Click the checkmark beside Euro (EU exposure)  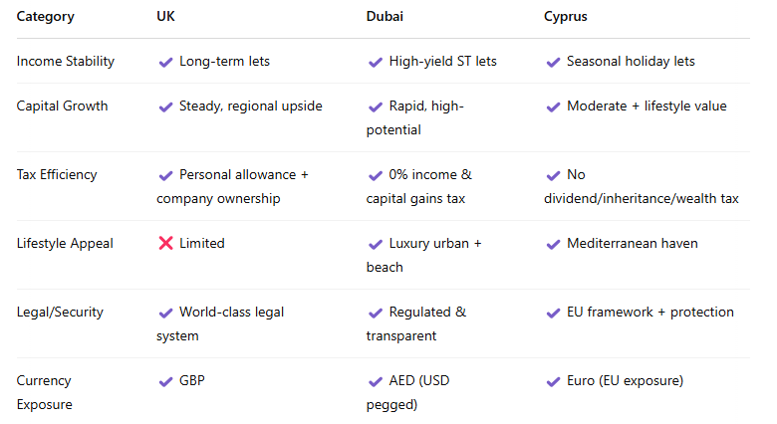[x=553, y=381]
